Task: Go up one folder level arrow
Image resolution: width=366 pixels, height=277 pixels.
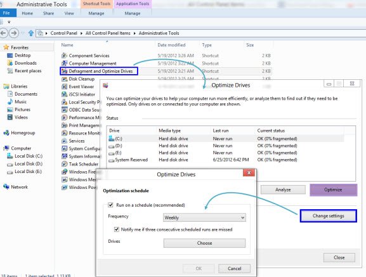Action: pyautogui.click(x=31, y=33)
